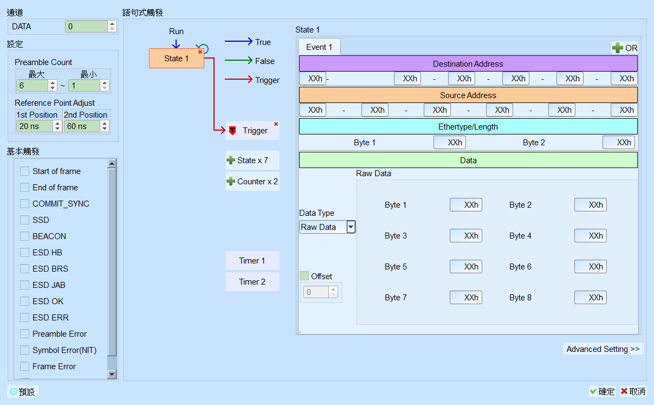
Task: Confirm with the 確定 button
Action: [x=603, y=391]
